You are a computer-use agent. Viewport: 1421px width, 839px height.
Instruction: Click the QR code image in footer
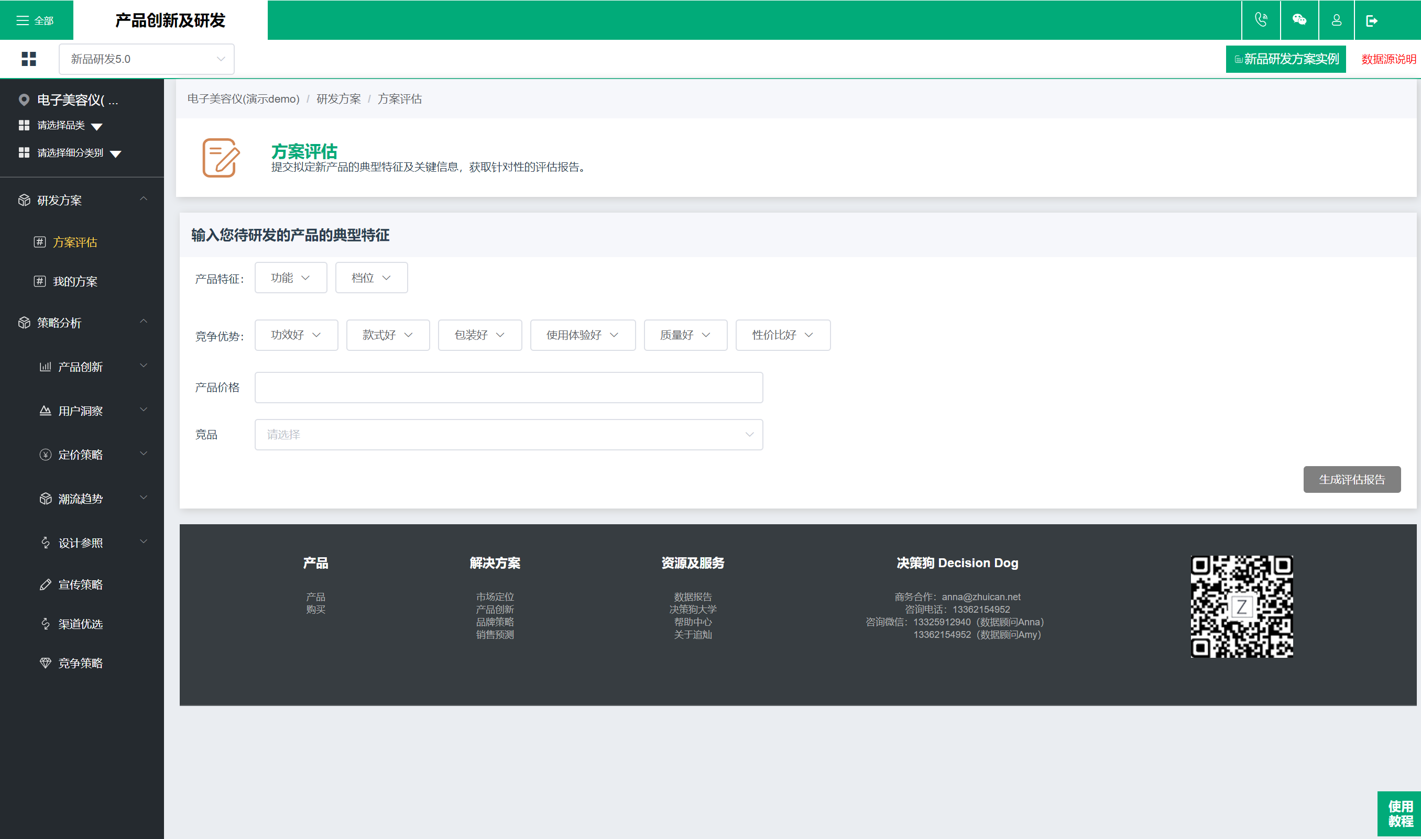click(x=1242, y=606)
